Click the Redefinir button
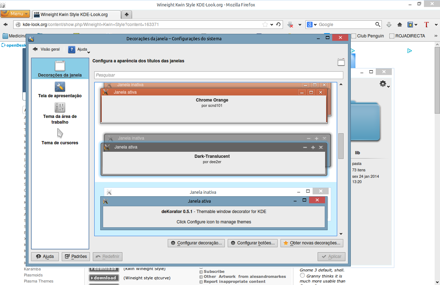The width and height of the screenshot is (440, 285). [x=107, y=256]
